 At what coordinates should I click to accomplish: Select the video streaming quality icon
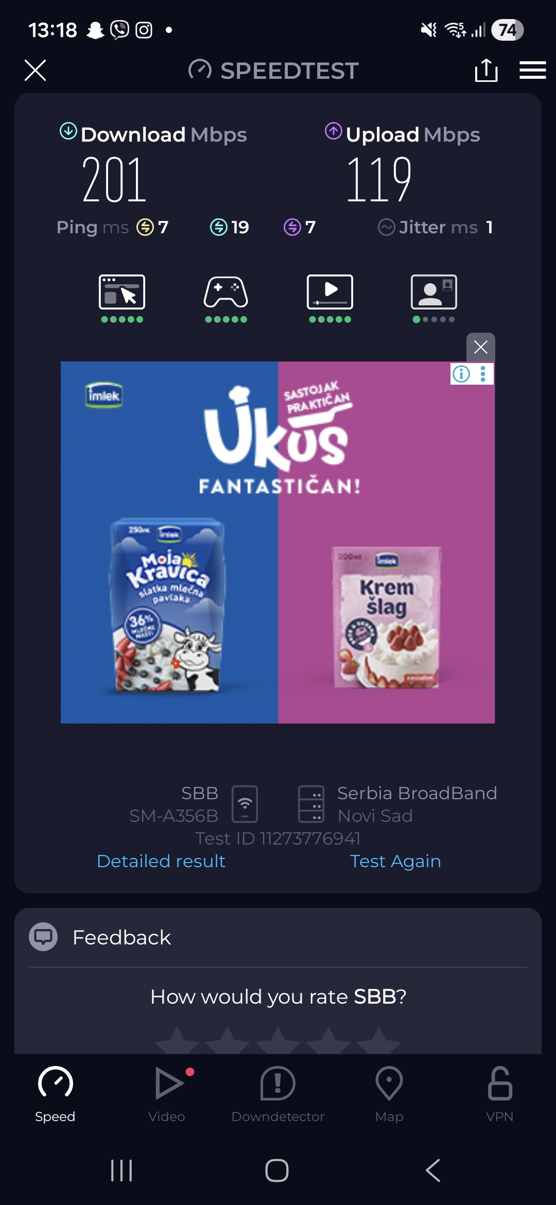click(330, 299)
